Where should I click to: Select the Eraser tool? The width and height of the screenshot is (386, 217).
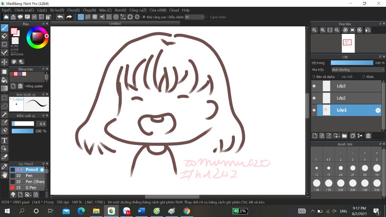pyautogui.click(x=5, y=36)
